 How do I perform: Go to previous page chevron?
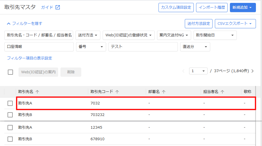coord(183,71)
